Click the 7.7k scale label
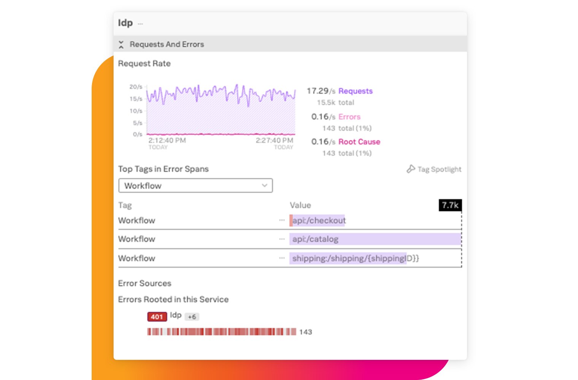Viewport: 578px width, 380px height. 450,205
